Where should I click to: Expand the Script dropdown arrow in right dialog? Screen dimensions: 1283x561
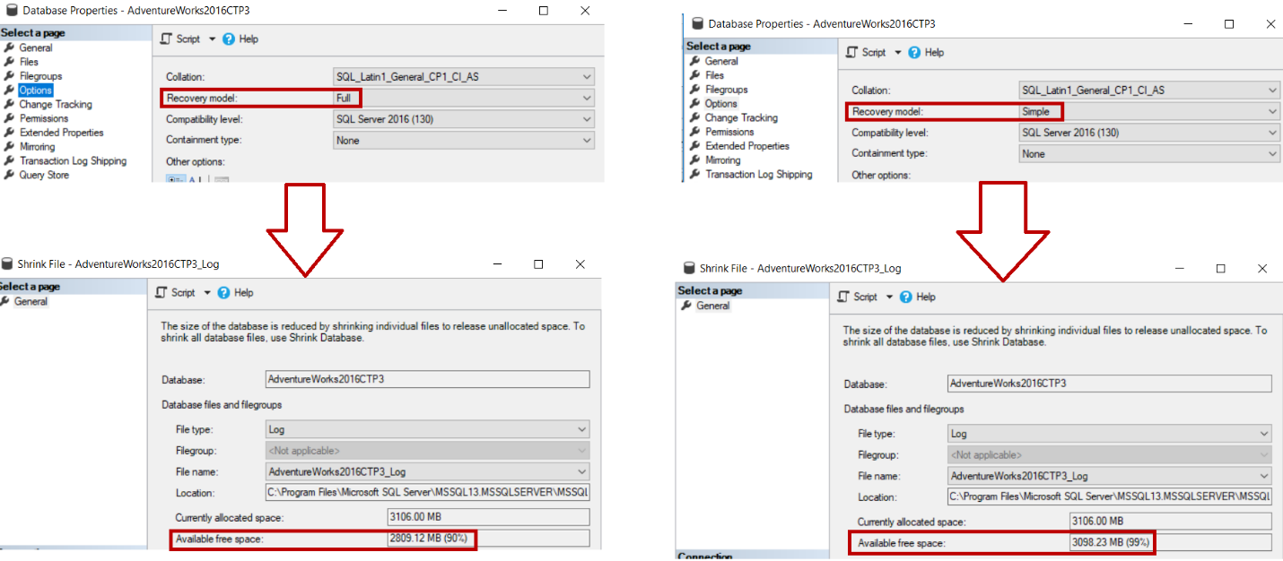point(895,52)
